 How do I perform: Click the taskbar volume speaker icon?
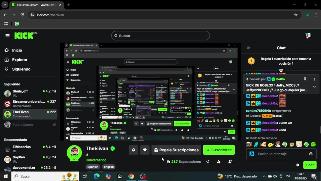pos(275,176)
